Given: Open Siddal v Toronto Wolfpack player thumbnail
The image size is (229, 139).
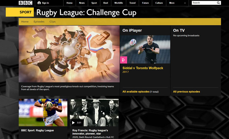Looking at the screenshot, I should click(145, 49).
